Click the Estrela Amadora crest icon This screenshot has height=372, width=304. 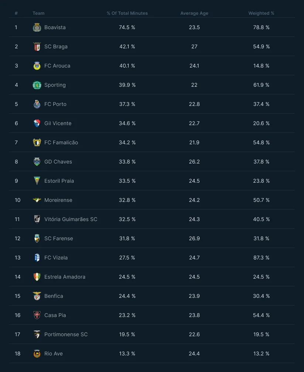(37, 277)
